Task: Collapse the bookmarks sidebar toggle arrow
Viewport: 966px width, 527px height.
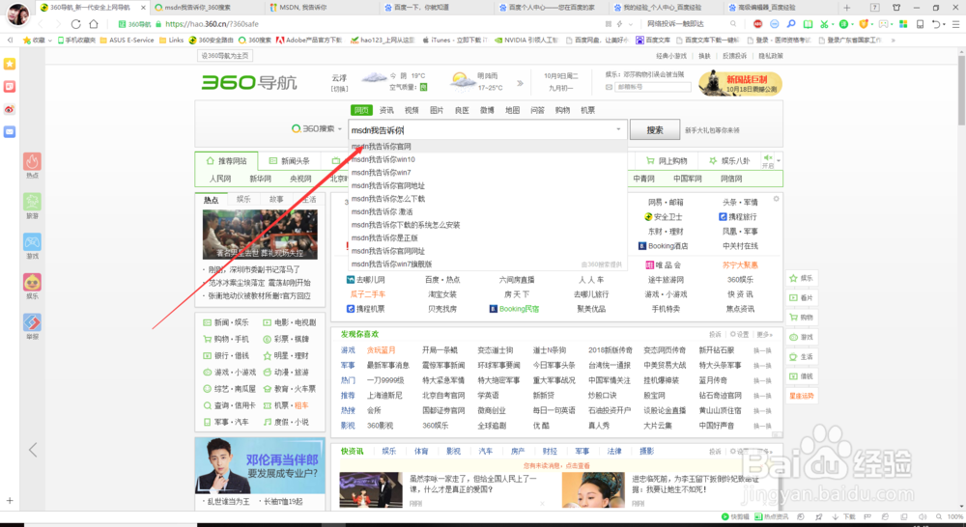Action: (x=10, y=40)
